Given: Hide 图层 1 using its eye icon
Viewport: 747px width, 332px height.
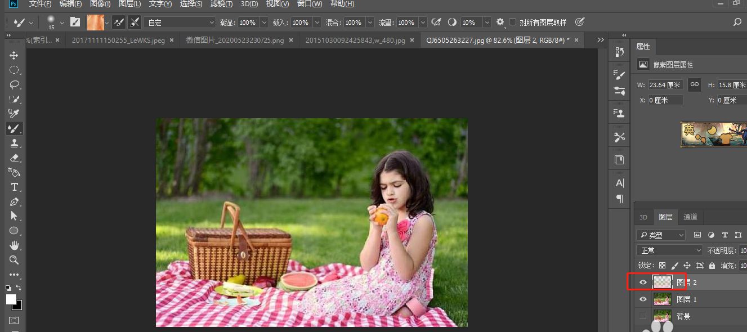Looking at the screenshot, I should click(643, 299).
